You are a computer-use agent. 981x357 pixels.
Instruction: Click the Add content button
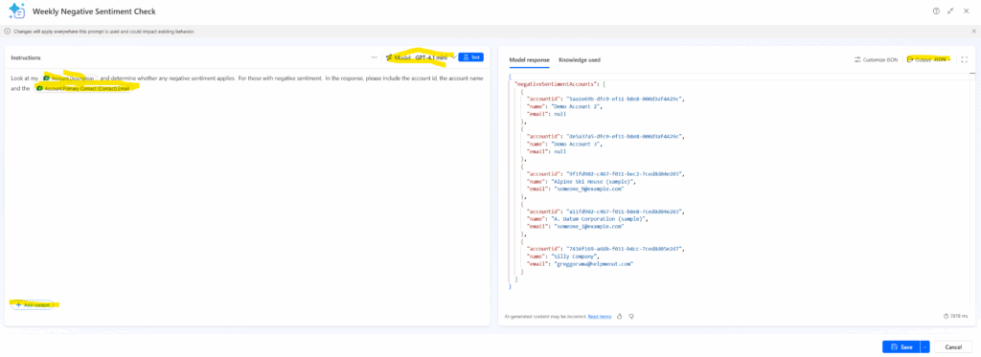click(x=33, y=305)
